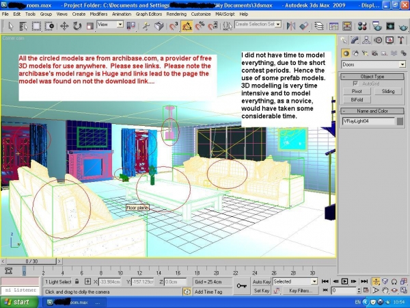
Task: Play the animation
Action: pos(344,281)
